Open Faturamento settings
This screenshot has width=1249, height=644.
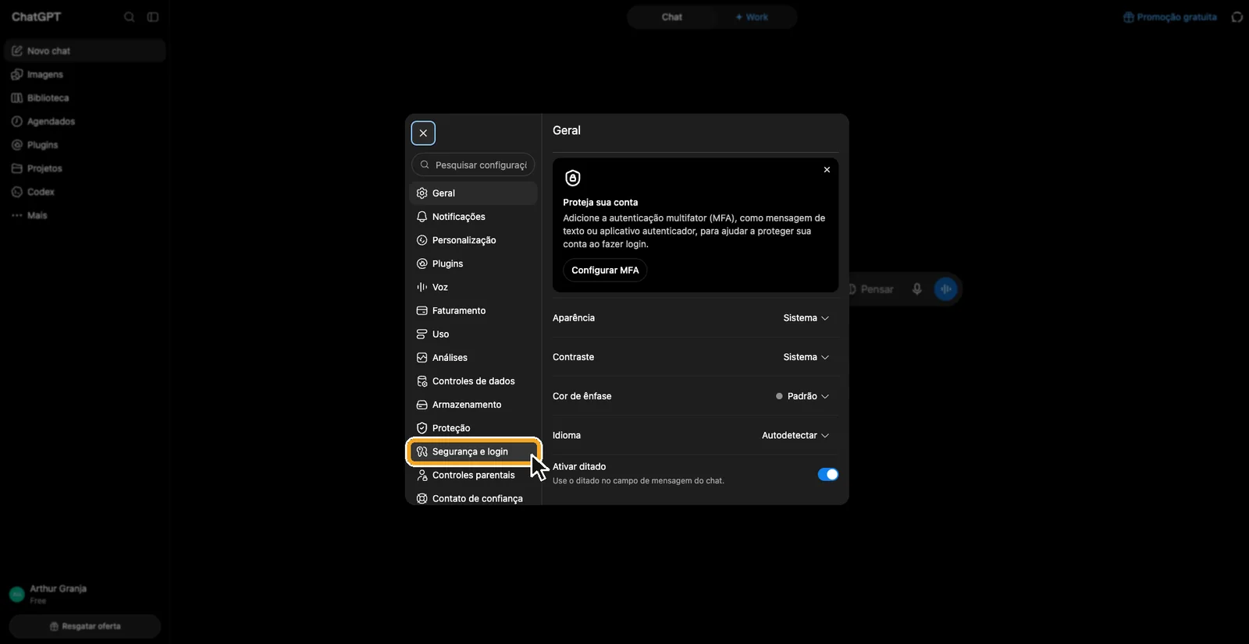473,310
